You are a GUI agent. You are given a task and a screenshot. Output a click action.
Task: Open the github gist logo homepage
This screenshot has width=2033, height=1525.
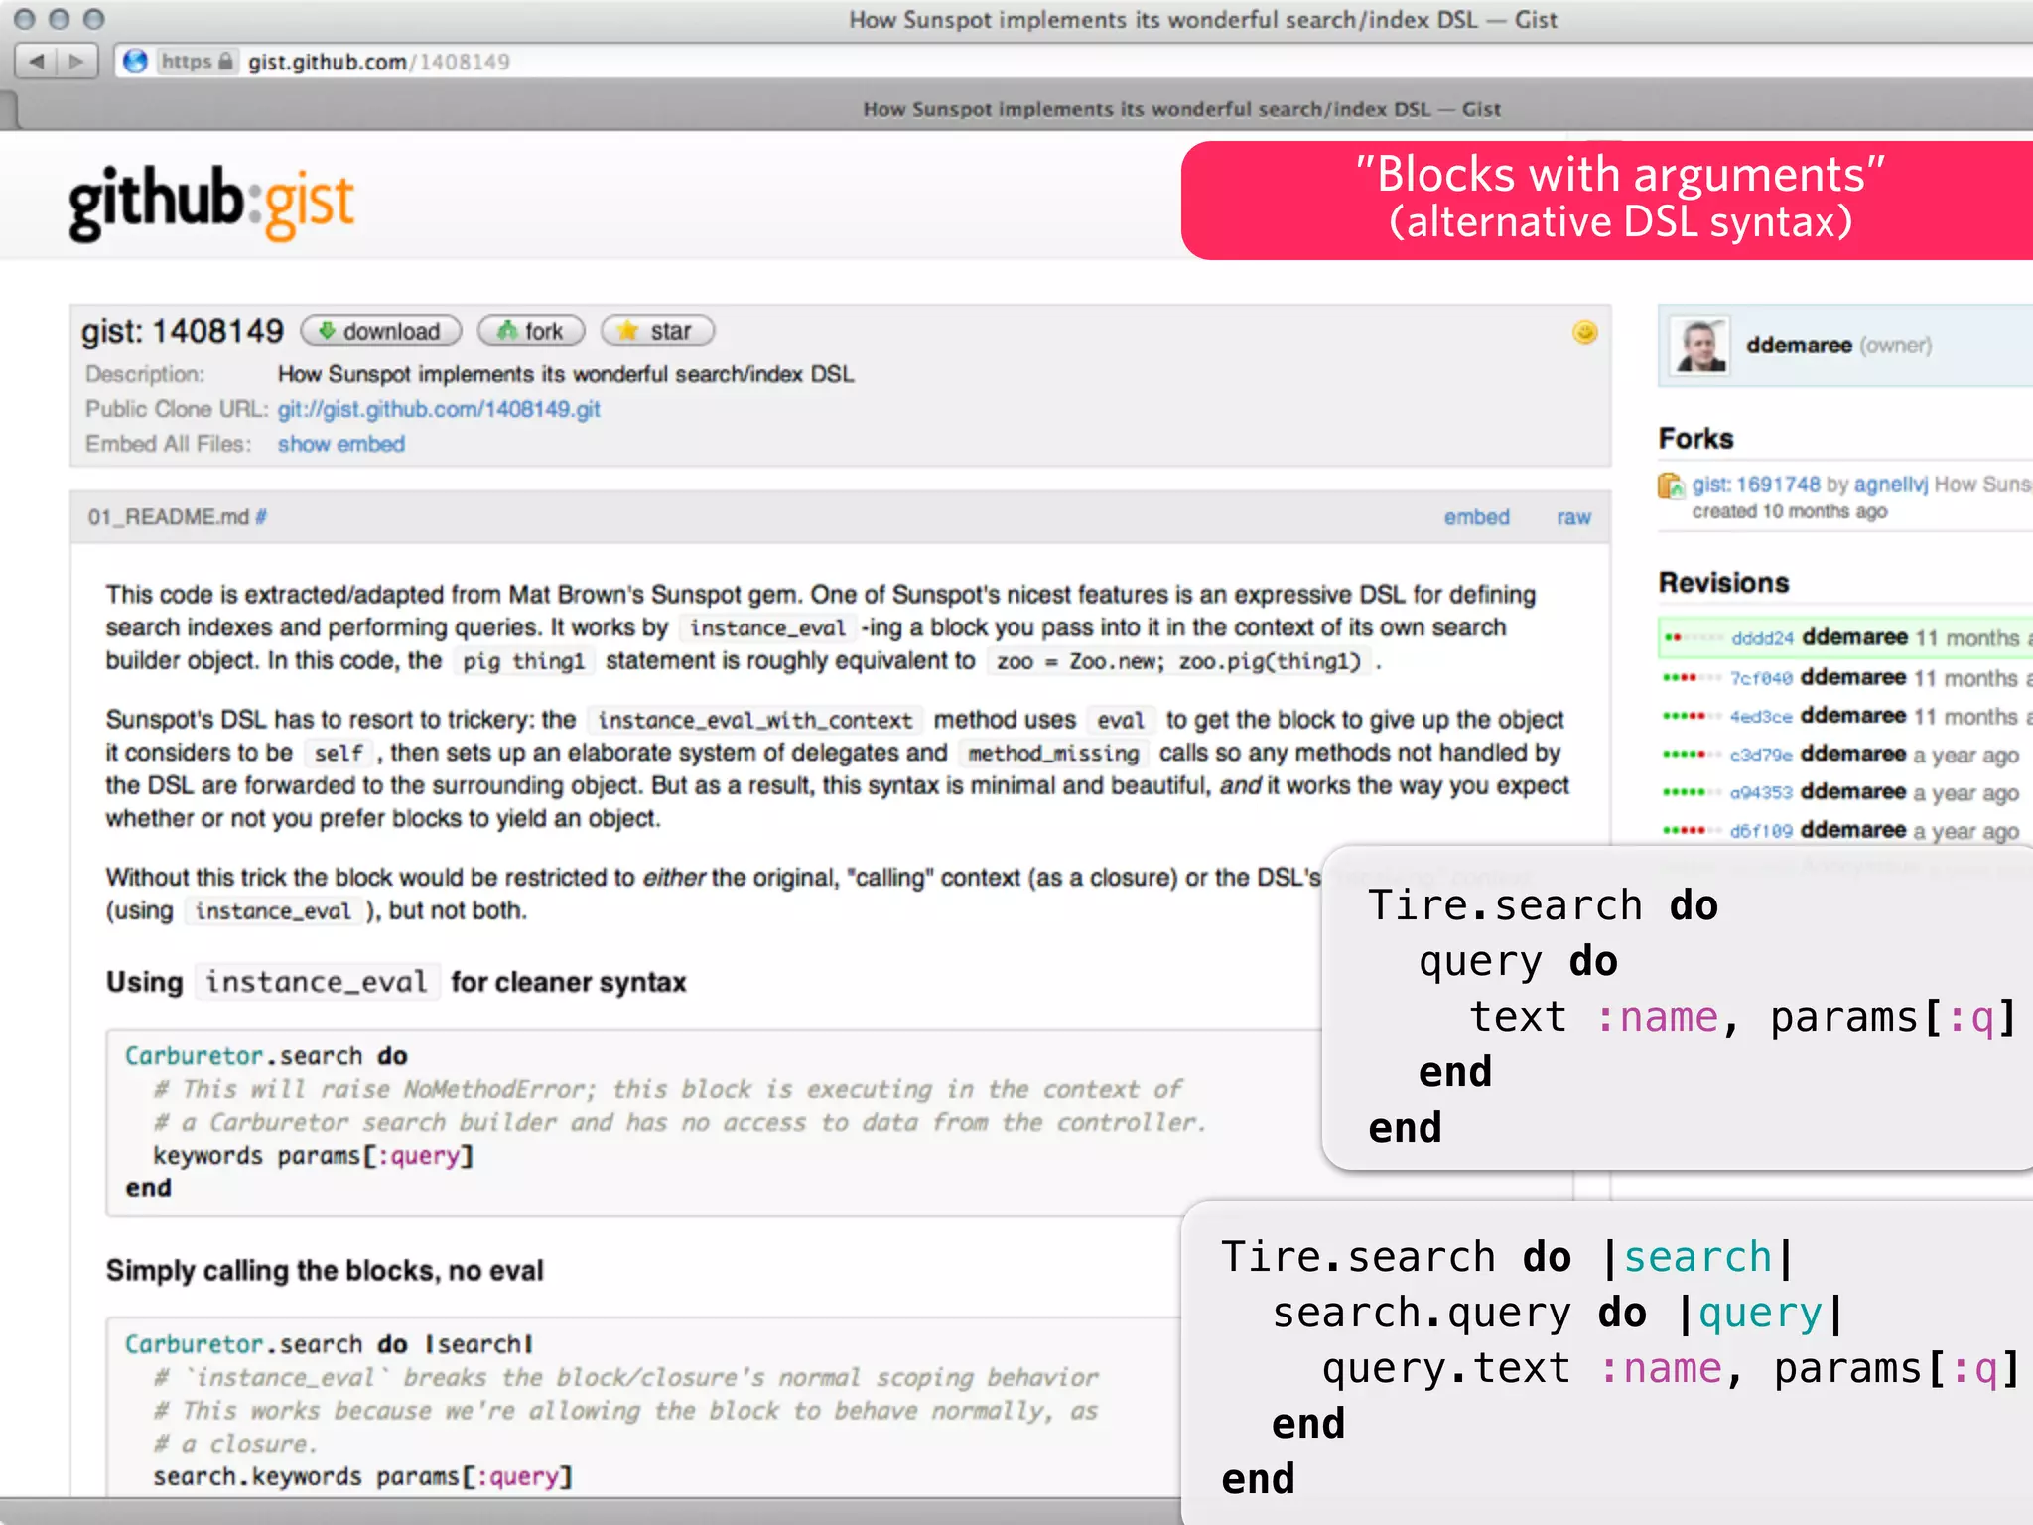[210, 203]
